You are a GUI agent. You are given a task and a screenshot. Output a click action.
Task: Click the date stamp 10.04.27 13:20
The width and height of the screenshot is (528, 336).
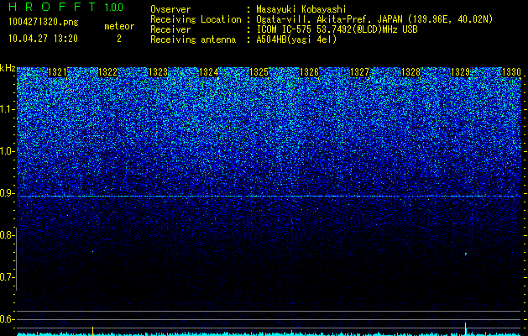(43, 39)
